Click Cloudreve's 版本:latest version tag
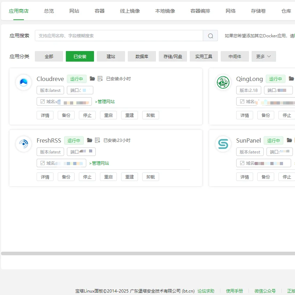The image size is (295, 295). click(50, 90)
